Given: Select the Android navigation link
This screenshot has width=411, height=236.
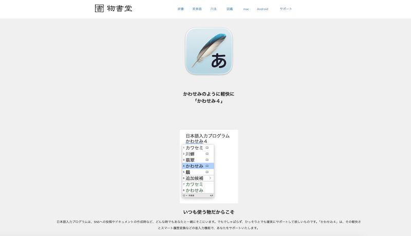Looking at the screenshot, I should (x=263, y=9).
